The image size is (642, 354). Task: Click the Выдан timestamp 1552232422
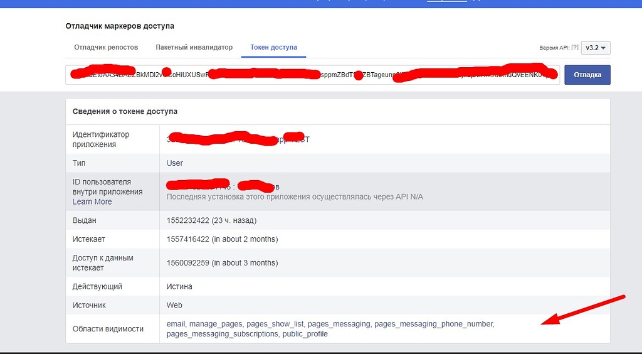188,220
